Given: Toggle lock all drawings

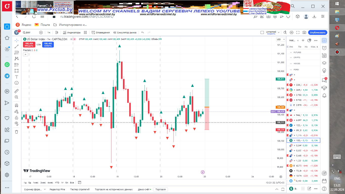Looking at the screenshot, I should pyautogui.click(x=17, y=117).
